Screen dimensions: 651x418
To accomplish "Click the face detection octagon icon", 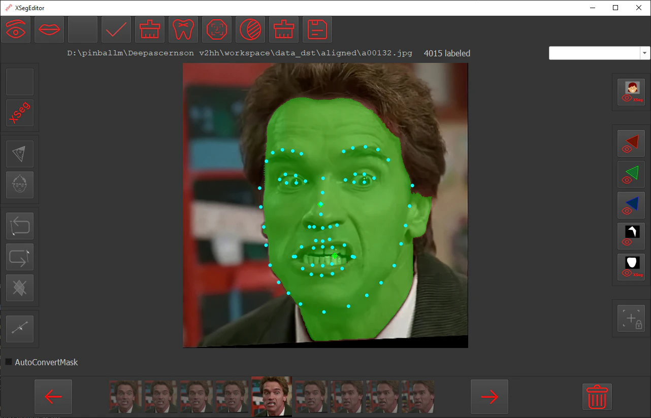I will tap(217, 29).
